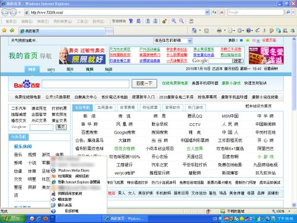
Task: Click the Zoom out magnifier toolbar icon
Action: pyautogui.click(x=181, y=21)
